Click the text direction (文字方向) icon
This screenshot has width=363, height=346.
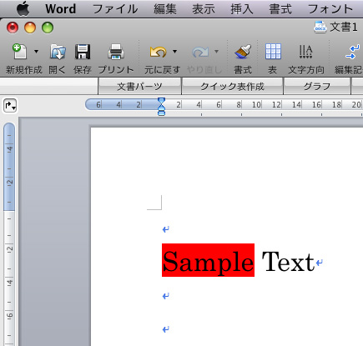pos(305,52)
